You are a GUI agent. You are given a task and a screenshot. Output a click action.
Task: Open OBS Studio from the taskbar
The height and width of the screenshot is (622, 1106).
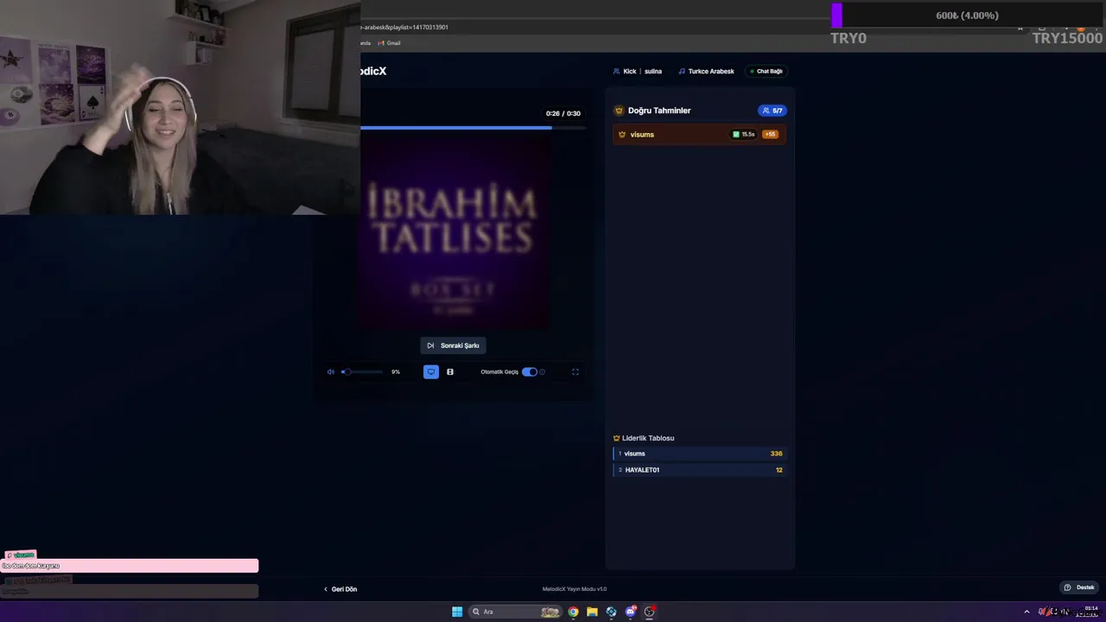coord(649,612)
